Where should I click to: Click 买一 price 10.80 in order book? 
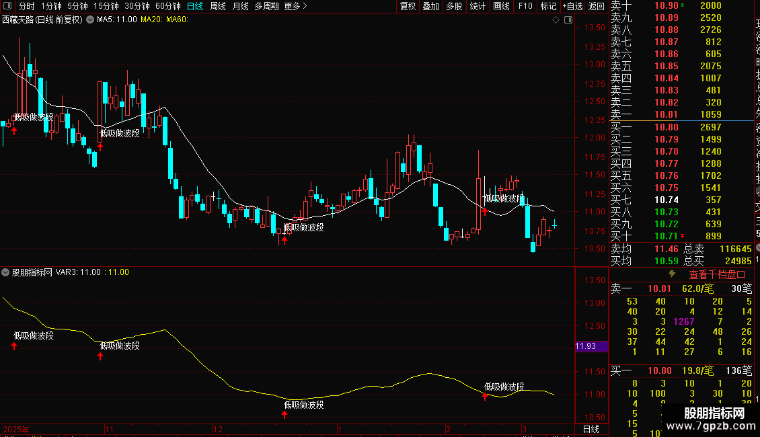pyautogui.click(x=666, y=127)
